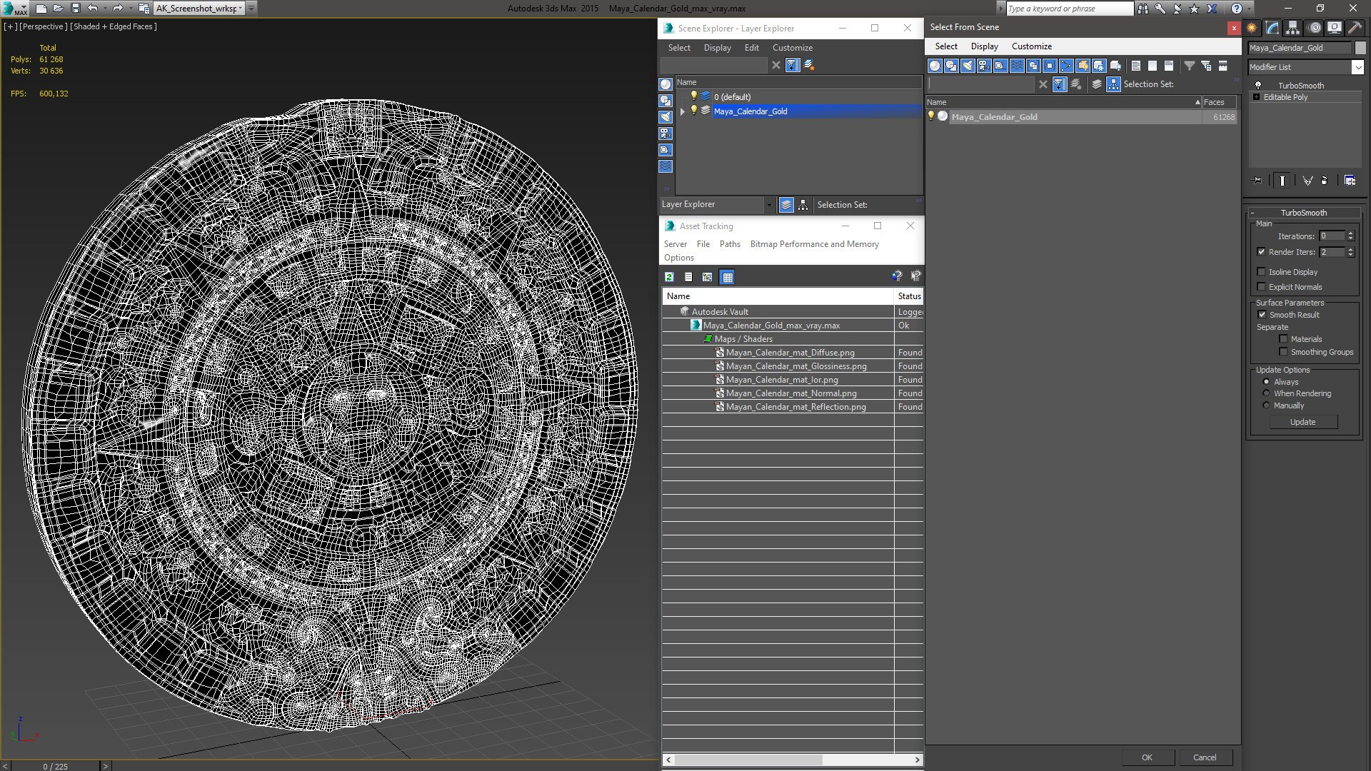This screenshot has width=1371, height=771.
Task: Click Save File icon in main toolbar
Action: [x=76, y=8]
